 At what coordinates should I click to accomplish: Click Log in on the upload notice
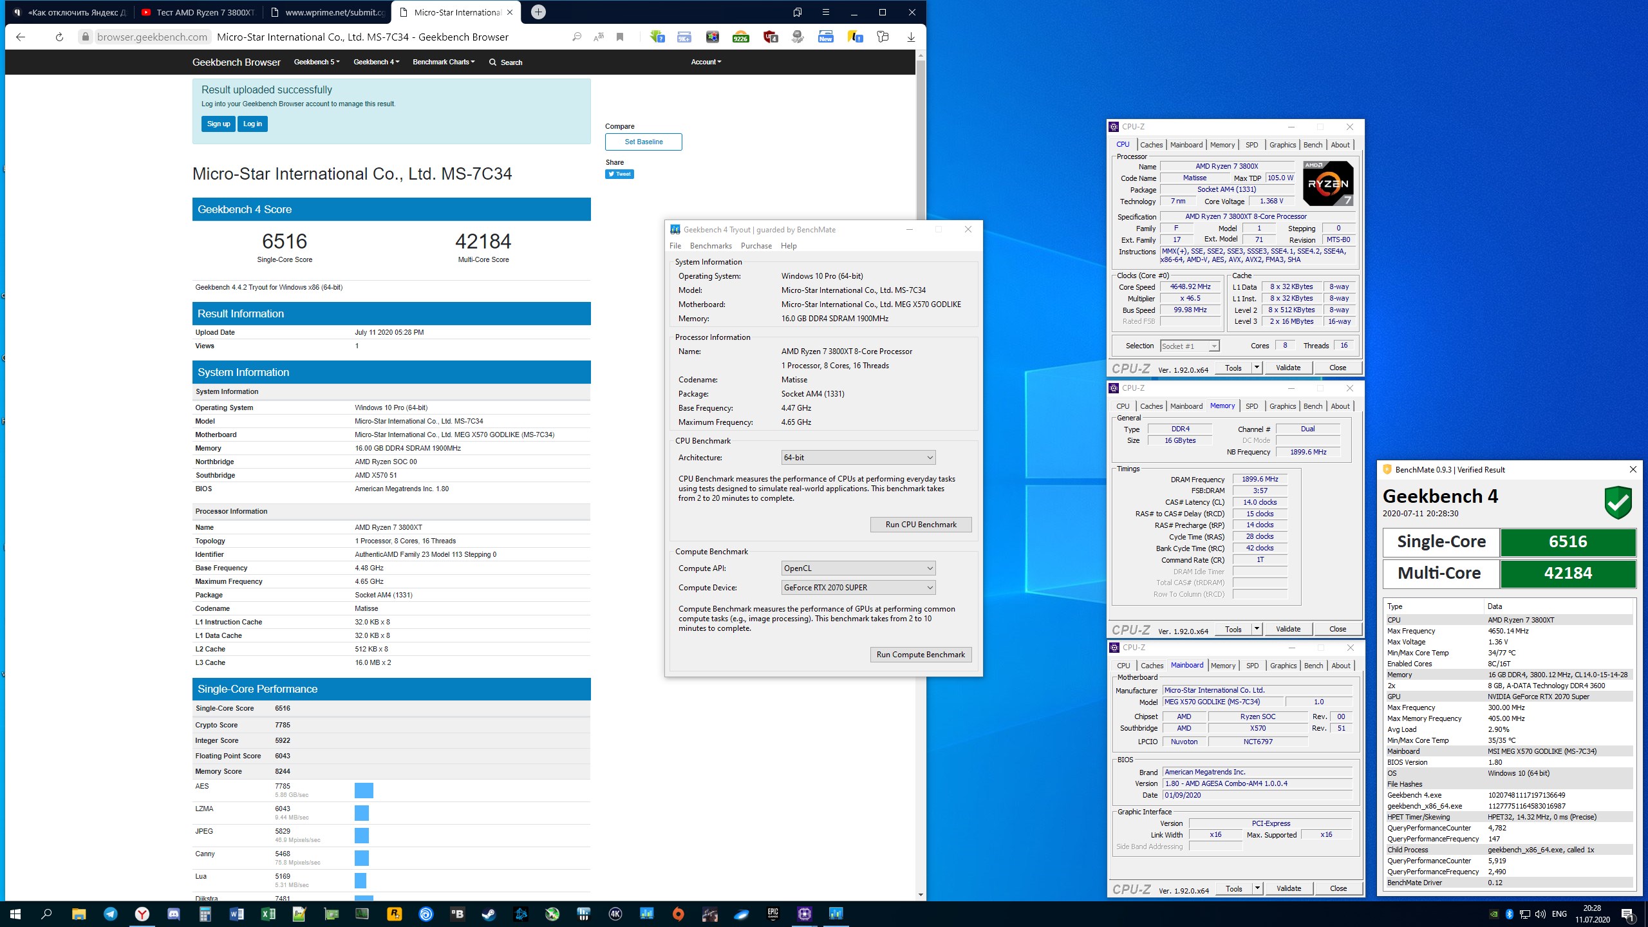(x=252, y=124)
